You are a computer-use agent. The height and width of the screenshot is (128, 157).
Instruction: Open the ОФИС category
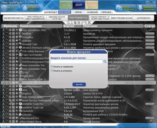click(x=78, y=12)
